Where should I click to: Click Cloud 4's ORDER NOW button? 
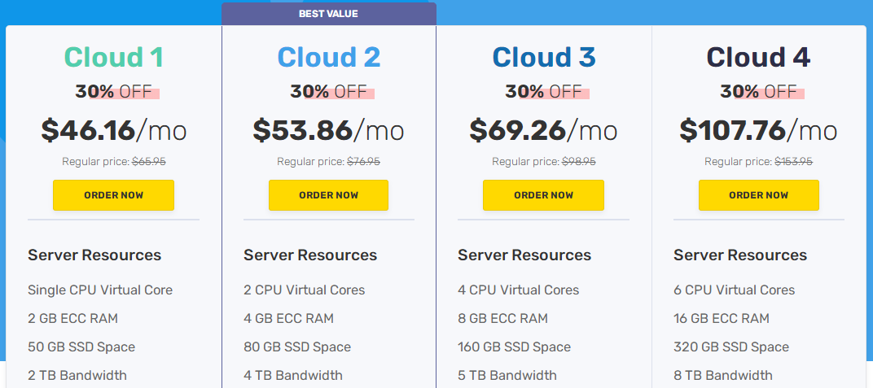pos(758,195)
